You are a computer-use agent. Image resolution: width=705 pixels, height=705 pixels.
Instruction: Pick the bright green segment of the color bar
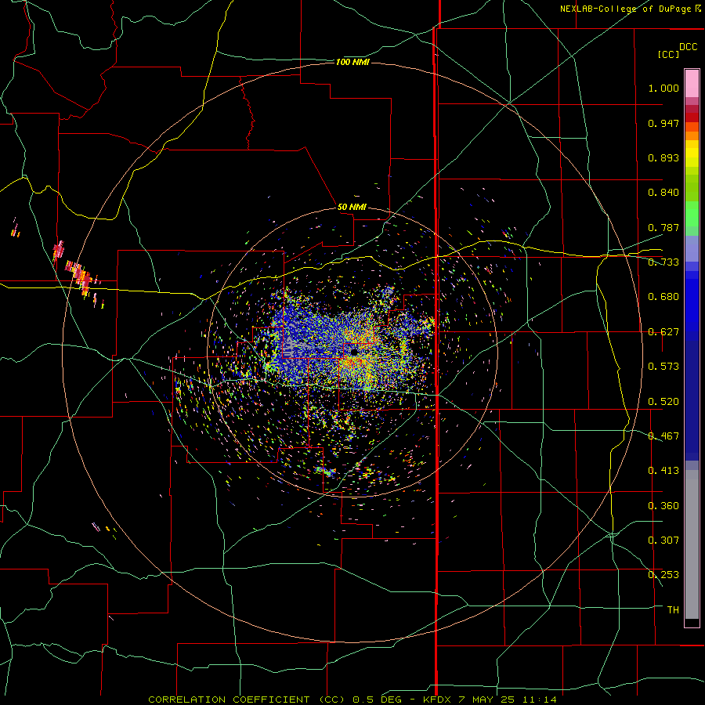[x=692, y=214]
